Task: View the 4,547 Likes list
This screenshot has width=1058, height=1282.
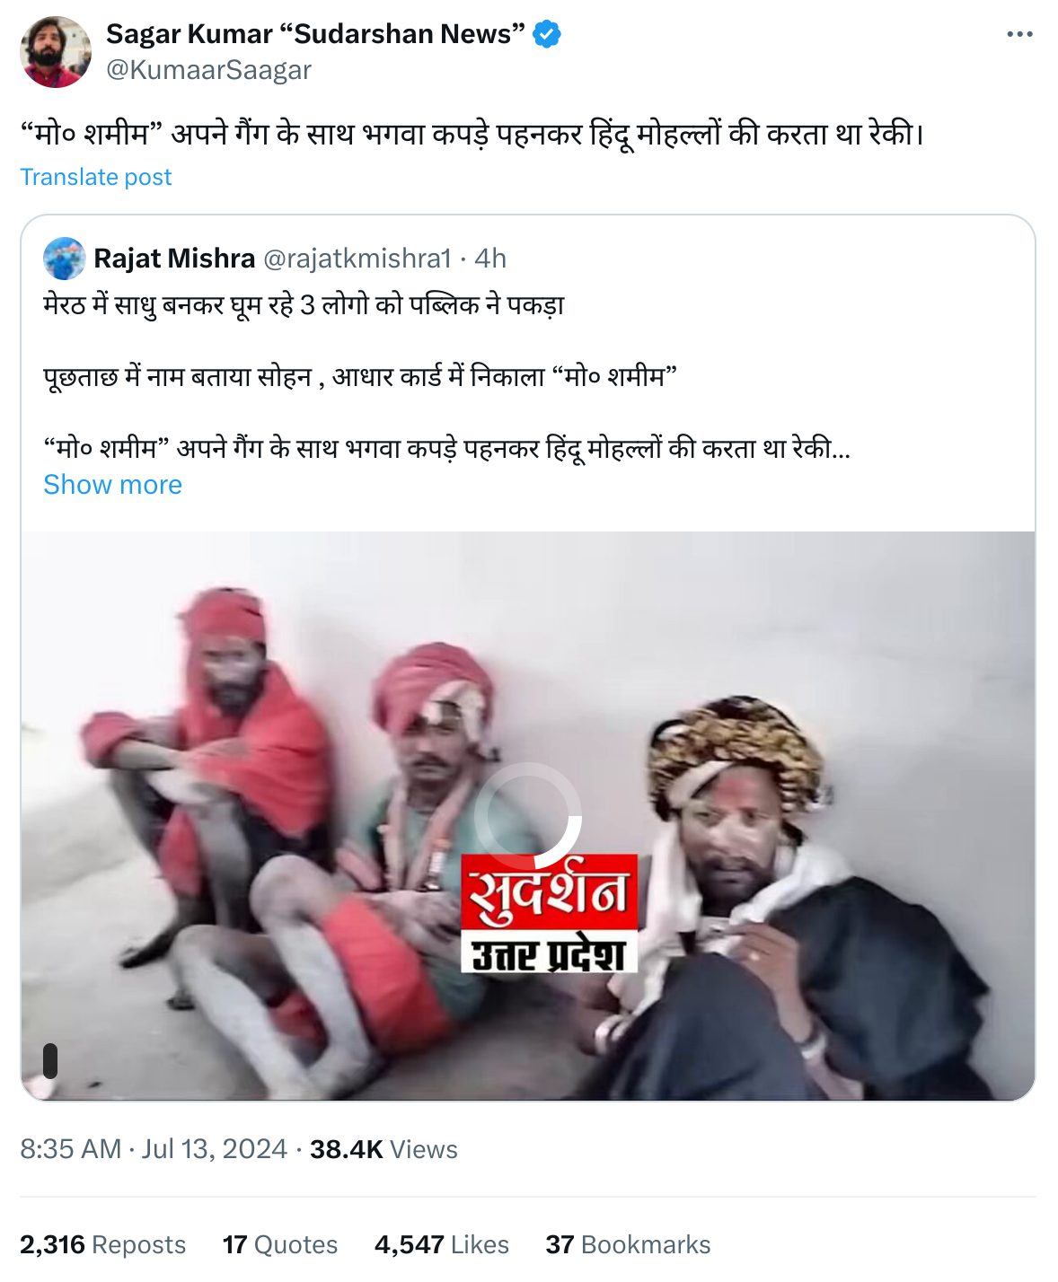Action: click(x=442, y=1244)
